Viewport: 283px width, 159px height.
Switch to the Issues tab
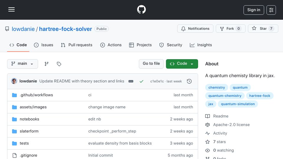pyautogui.click(x=44, y=45)
